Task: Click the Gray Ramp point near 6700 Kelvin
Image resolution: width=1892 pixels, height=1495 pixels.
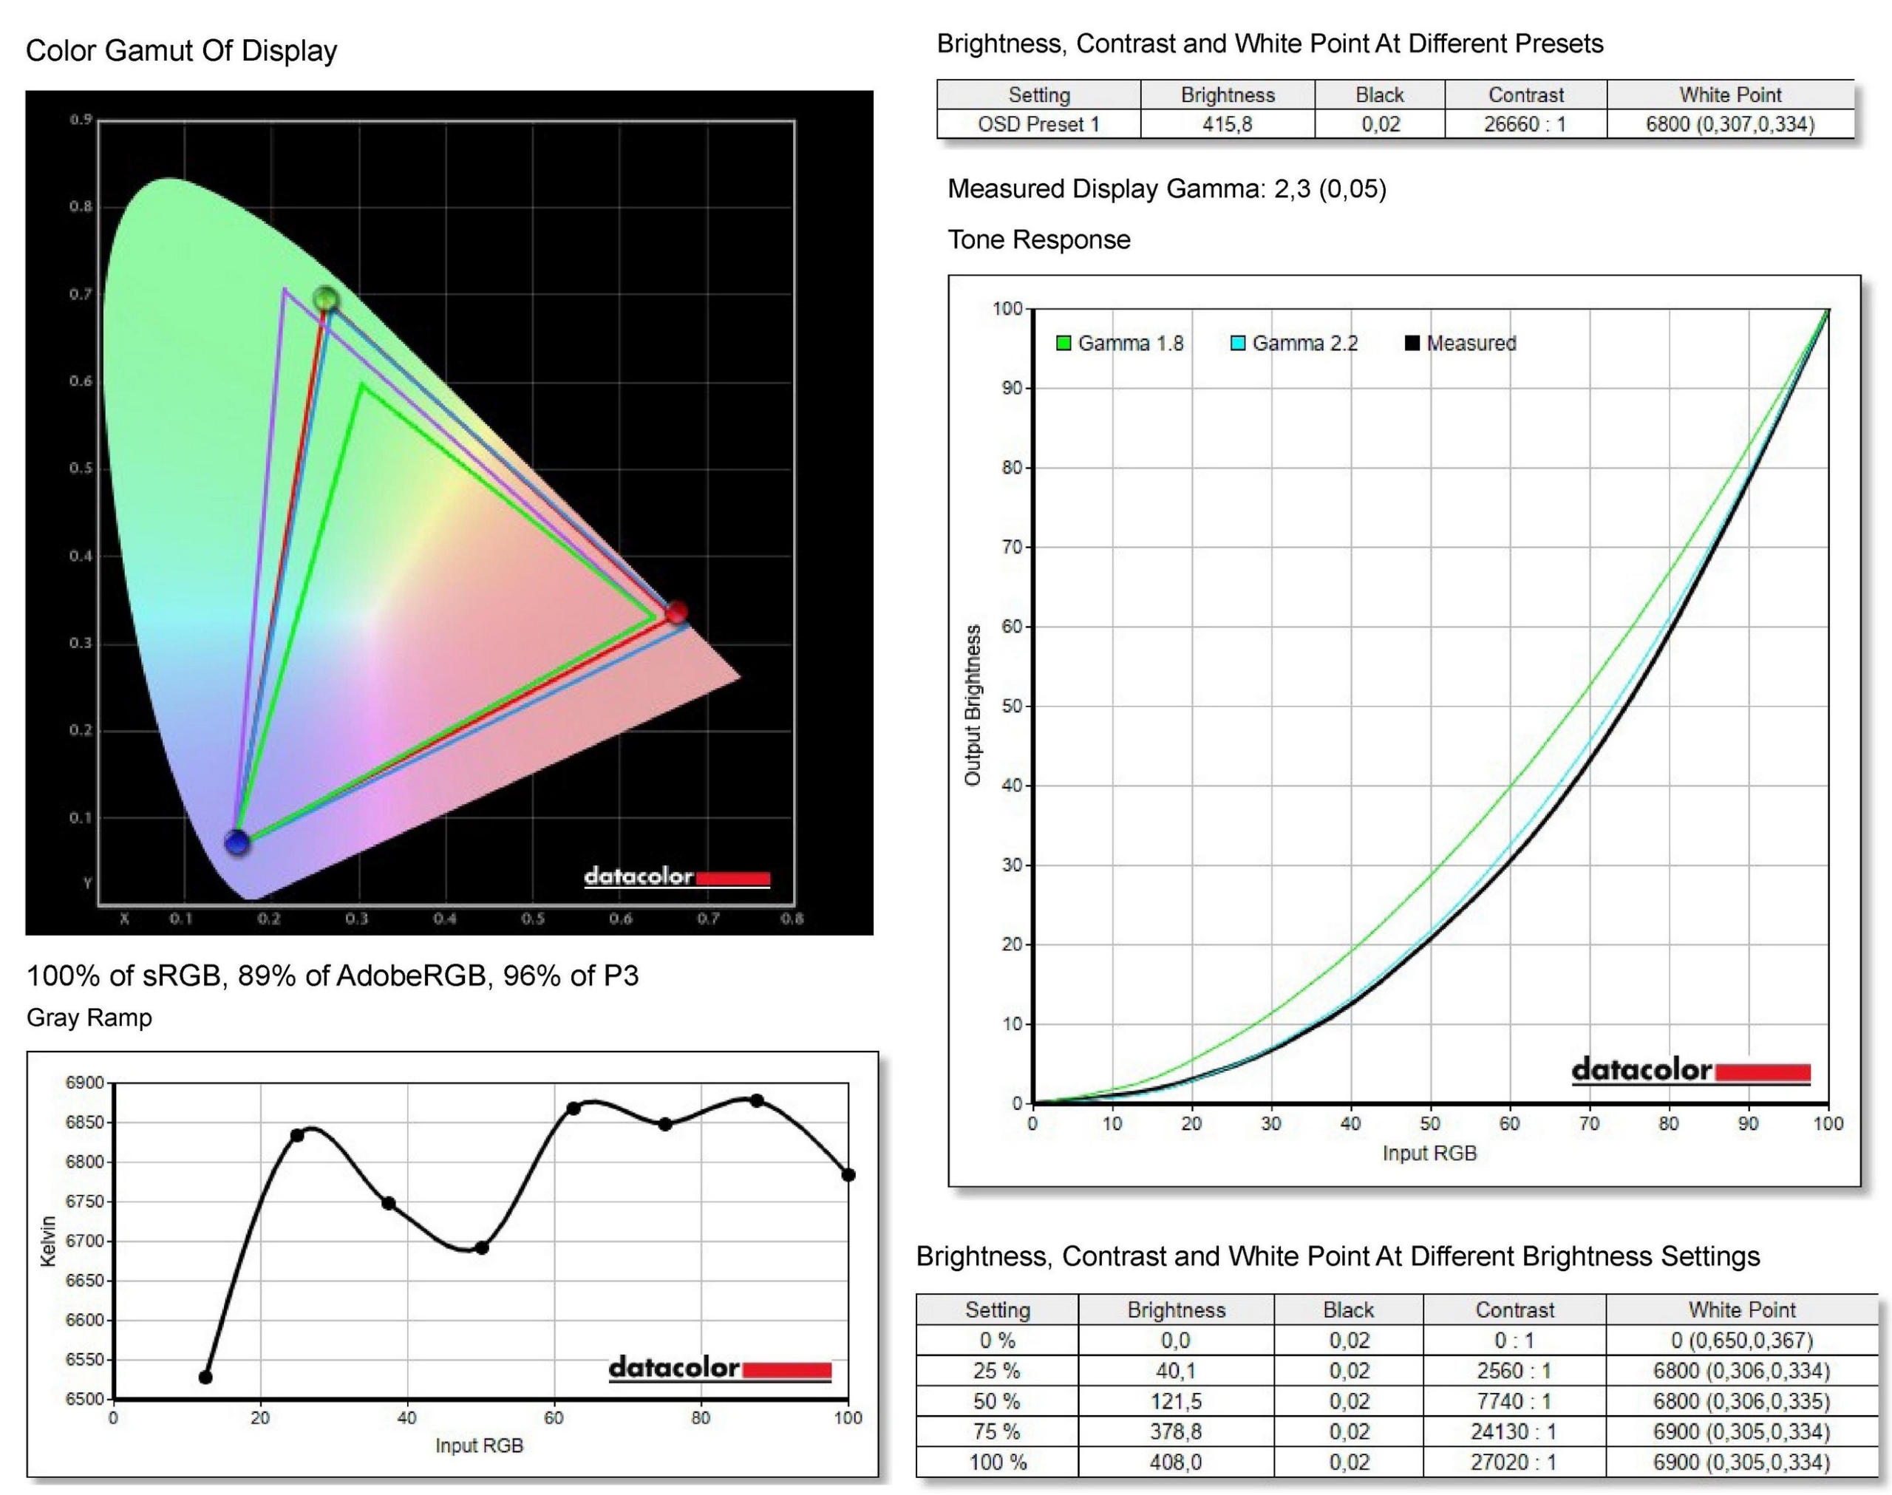Action: click(x=481, y=1247)
